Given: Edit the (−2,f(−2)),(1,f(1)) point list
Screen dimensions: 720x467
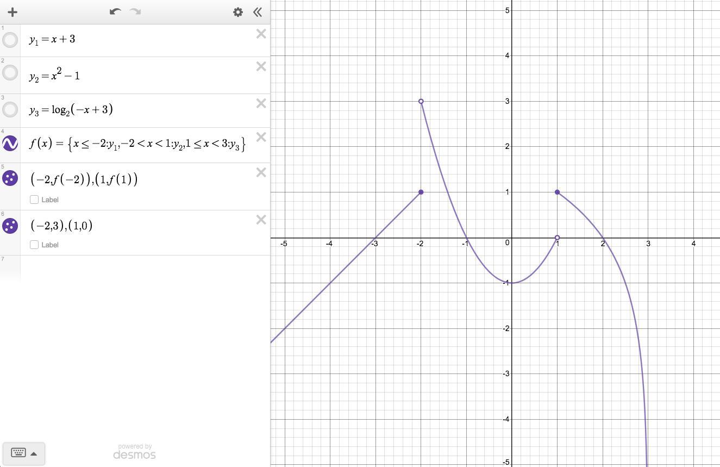Looking at the screenshot, I should pyautogui.click(x=84, y=179).
